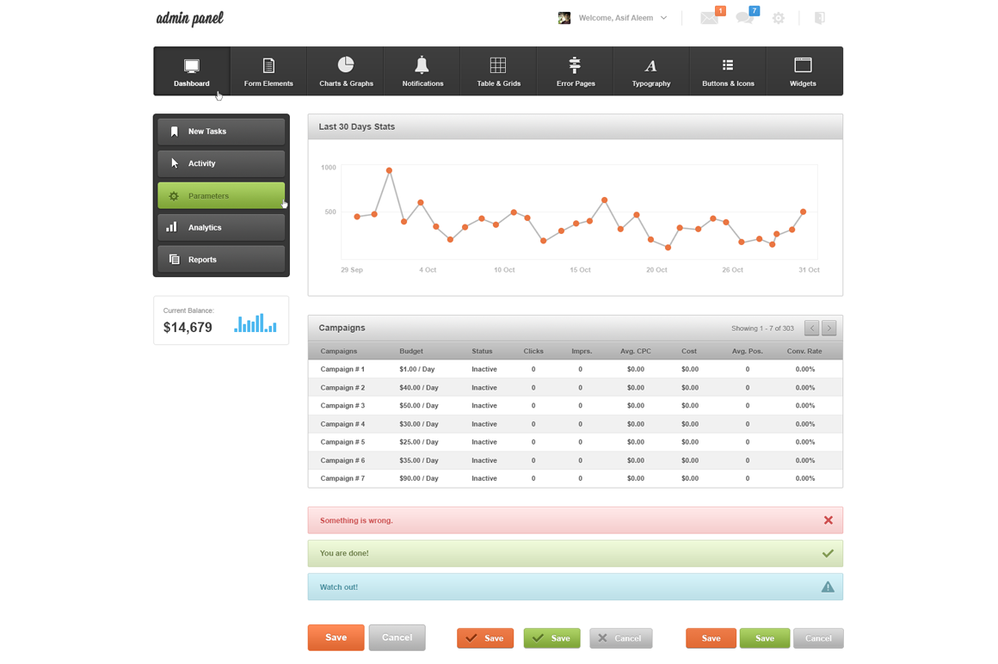Open Charts & Graphs pie icon
This screenshot has height=664, width=998.
346,71
